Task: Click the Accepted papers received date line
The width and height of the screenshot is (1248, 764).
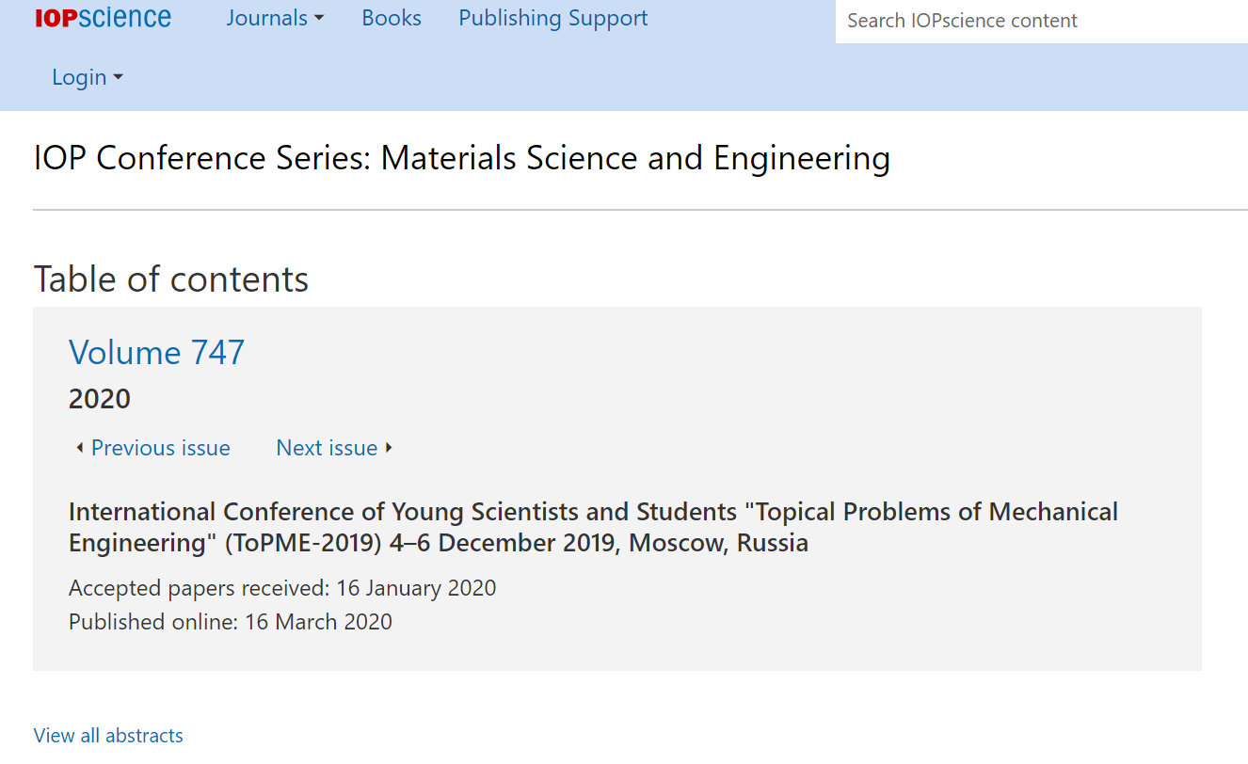Action: click(x=282, y=588)
